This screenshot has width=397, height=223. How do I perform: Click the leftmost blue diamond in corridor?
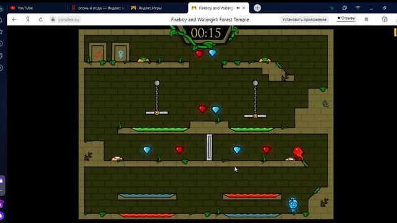pos(147,150)
